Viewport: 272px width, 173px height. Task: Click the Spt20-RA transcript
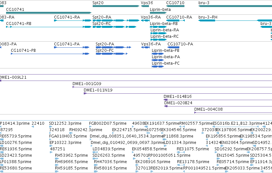[x=116, y=20]
